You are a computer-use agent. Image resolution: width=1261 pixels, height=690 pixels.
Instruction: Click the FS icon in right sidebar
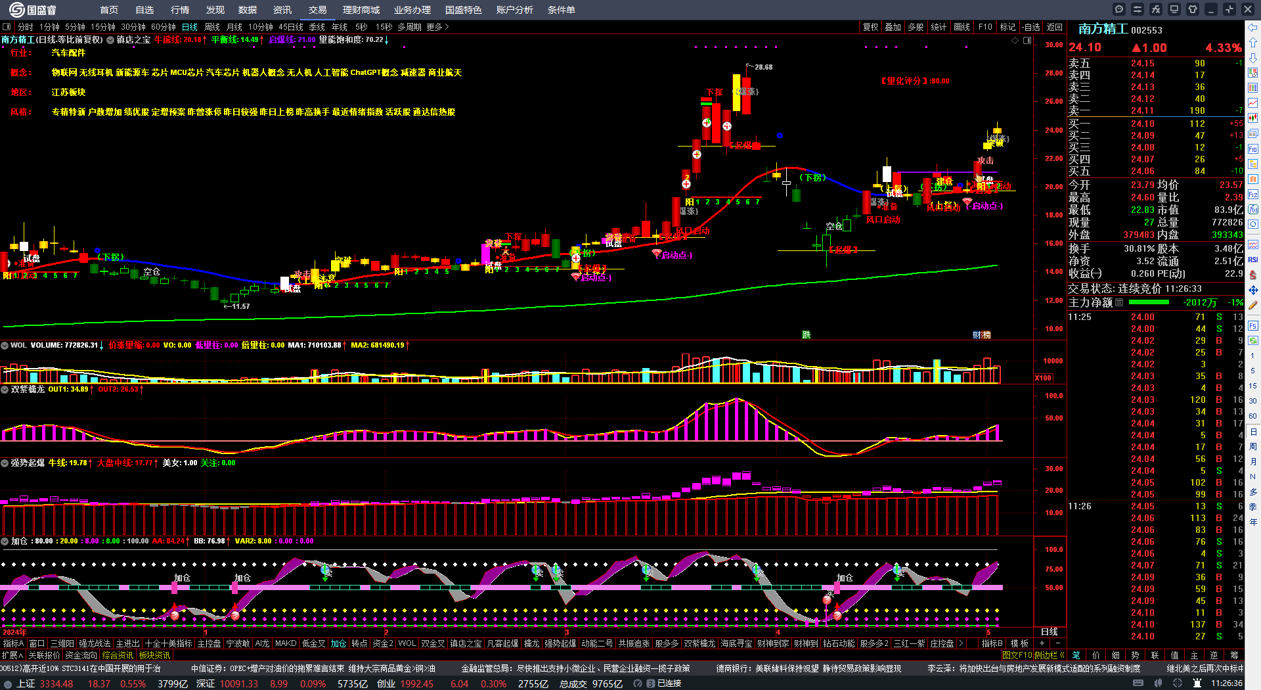(1253, 325)
